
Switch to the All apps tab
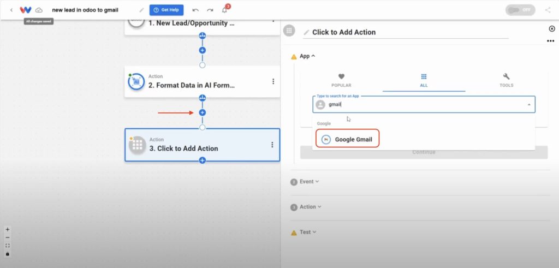pos(424,81)
